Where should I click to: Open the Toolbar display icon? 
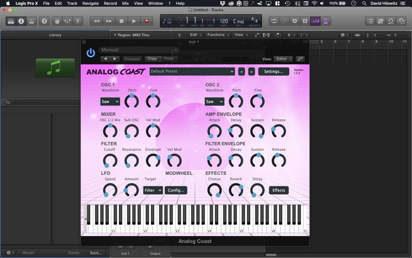[x=31, y=21]
